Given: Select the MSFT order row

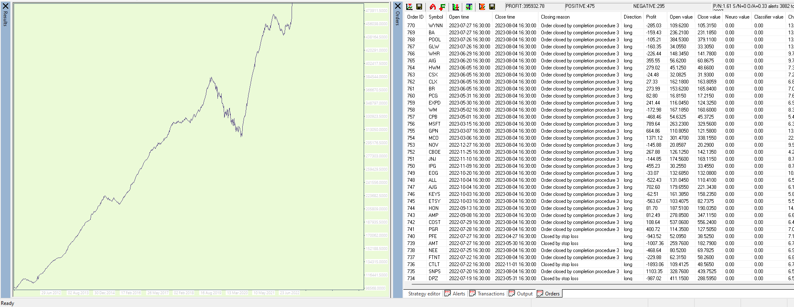Looking at the screenshot, I should 434,124.
